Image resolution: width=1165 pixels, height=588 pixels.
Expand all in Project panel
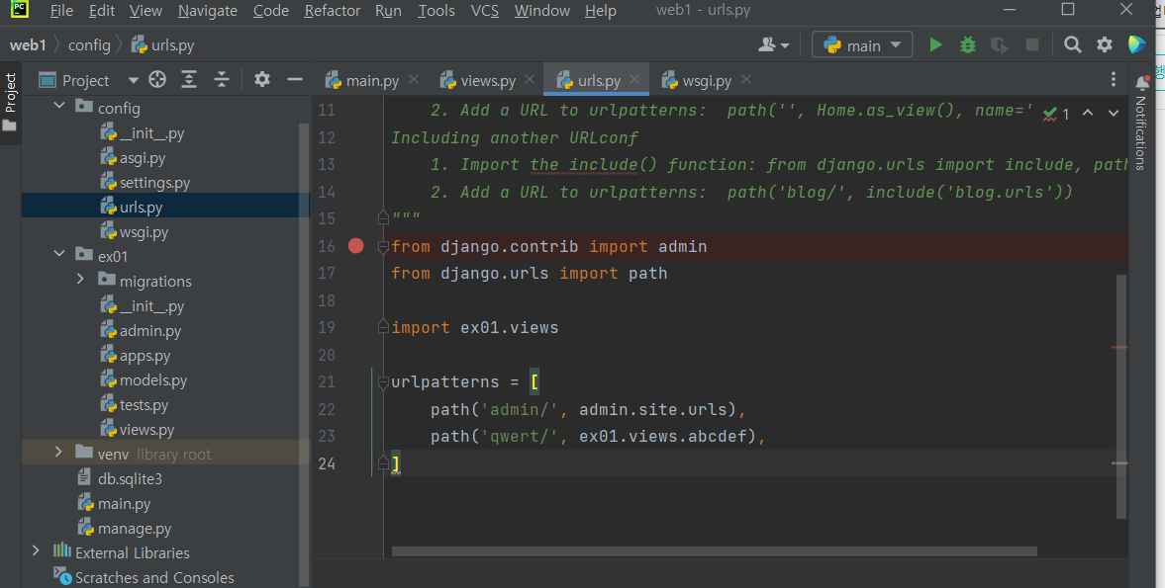tap(189, 80)
